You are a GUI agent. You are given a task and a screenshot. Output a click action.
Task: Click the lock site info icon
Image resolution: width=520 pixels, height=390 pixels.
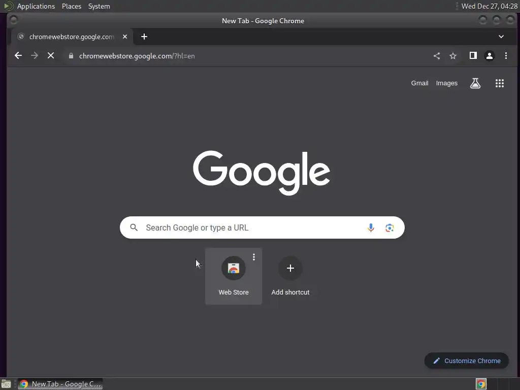(71, 56)
